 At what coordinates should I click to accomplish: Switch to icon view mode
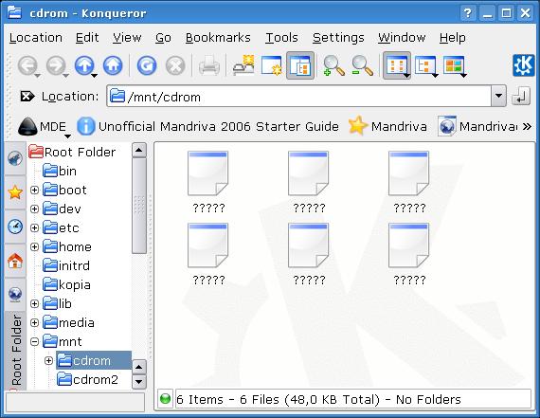pos(397,65)
